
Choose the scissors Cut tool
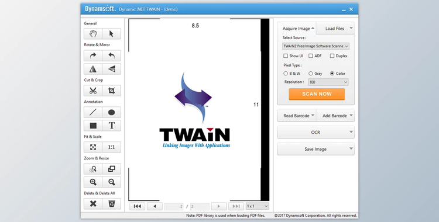point(93,91)
